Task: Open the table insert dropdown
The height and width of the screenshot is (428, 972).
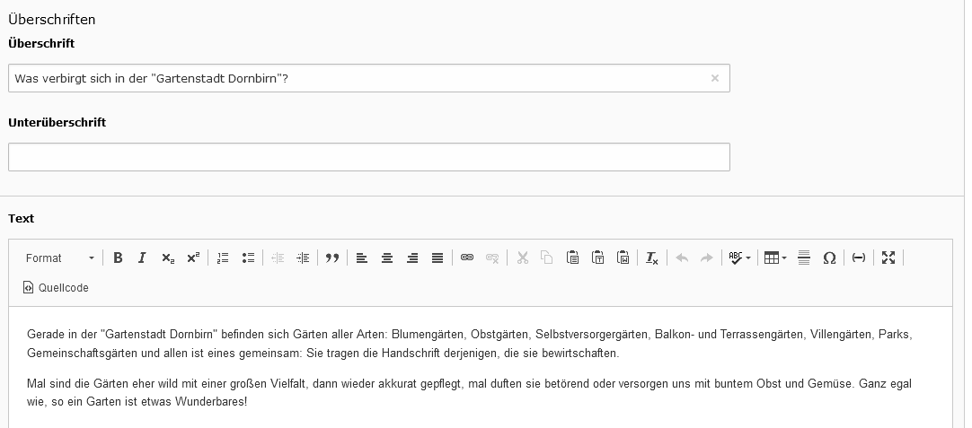Action: tap(775, 258)
